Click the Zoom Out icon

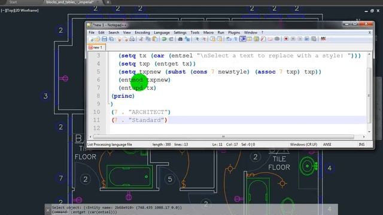(x=203, y=39)
